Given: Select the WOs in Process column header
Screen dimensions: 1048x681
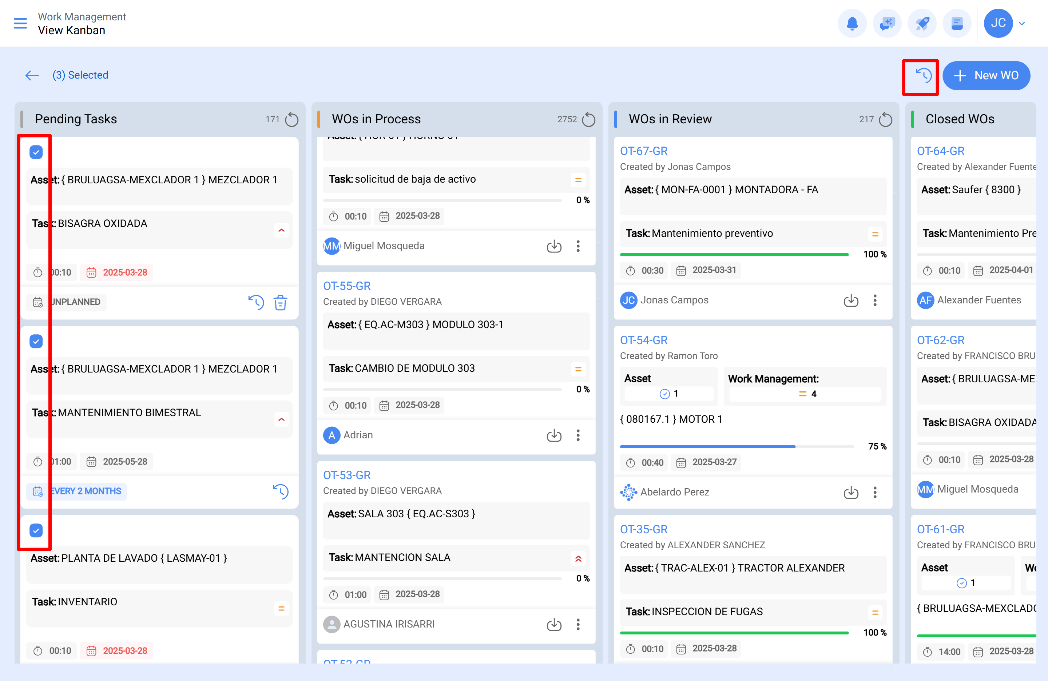Looking at the screenshot, I should [x=377, y=119].
